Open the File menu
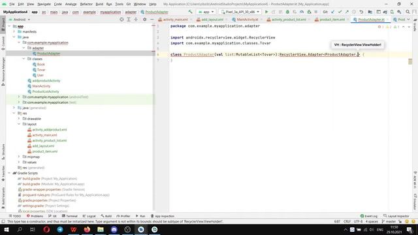 12,4
